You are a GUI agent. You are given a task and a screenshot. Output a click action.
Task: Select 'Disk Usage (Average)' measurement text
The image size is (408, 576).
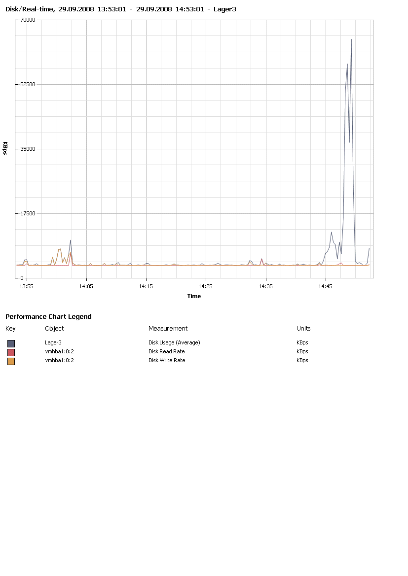tap(174, 342)
